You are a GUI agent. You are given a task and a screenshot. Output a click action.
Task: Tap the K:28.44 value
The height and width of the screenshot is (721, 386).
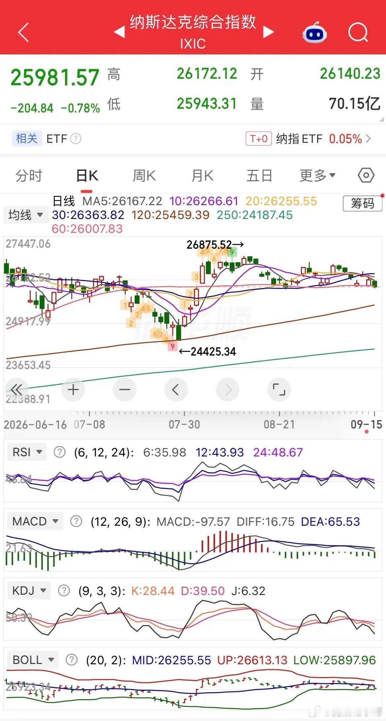153,591
